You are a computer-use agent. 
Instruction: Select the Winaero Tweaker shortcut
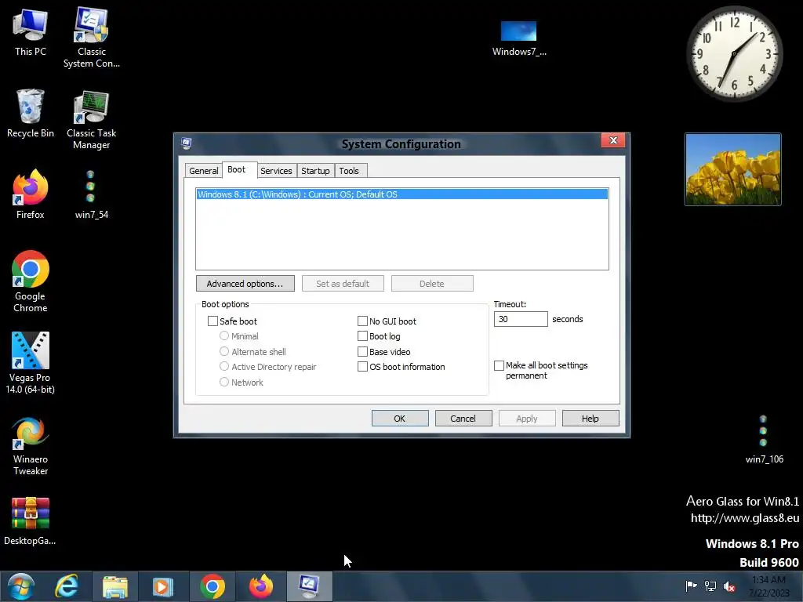click(x=31, y=445)
